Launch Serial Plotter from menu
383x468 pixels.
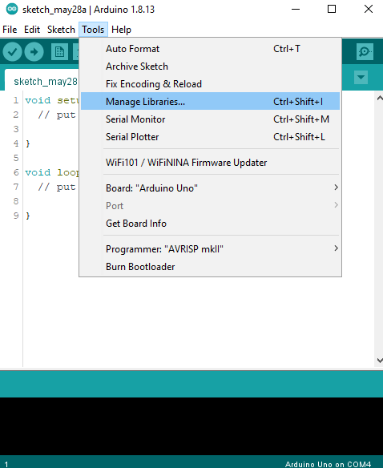click(210, 137)
